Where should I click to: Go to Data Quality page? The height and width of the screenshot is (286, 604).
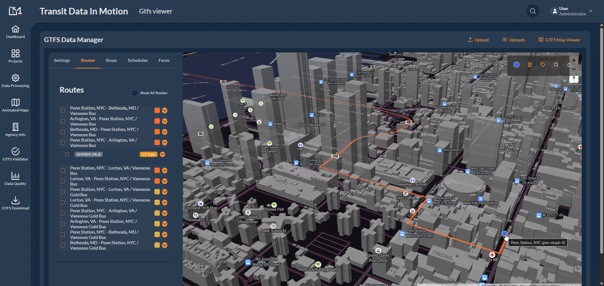coord(15,179)
